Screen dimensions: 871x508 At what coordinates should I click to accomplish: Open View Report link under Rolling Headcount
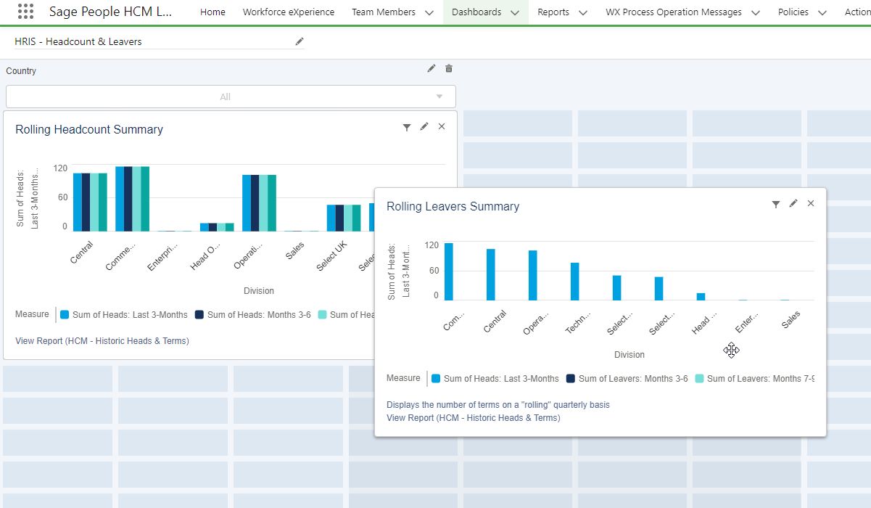pos(102,341)
